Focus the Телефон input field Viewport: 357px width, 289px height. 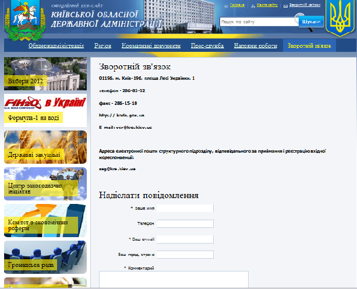coord(185,224)
